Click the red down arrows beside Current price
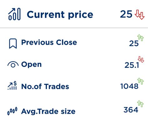148x129 pixels. 140,15
